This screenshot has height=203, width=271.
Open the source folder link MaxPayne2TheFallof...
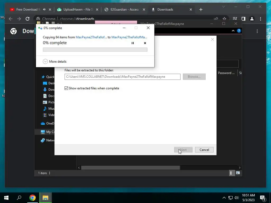tap(91, 37)
